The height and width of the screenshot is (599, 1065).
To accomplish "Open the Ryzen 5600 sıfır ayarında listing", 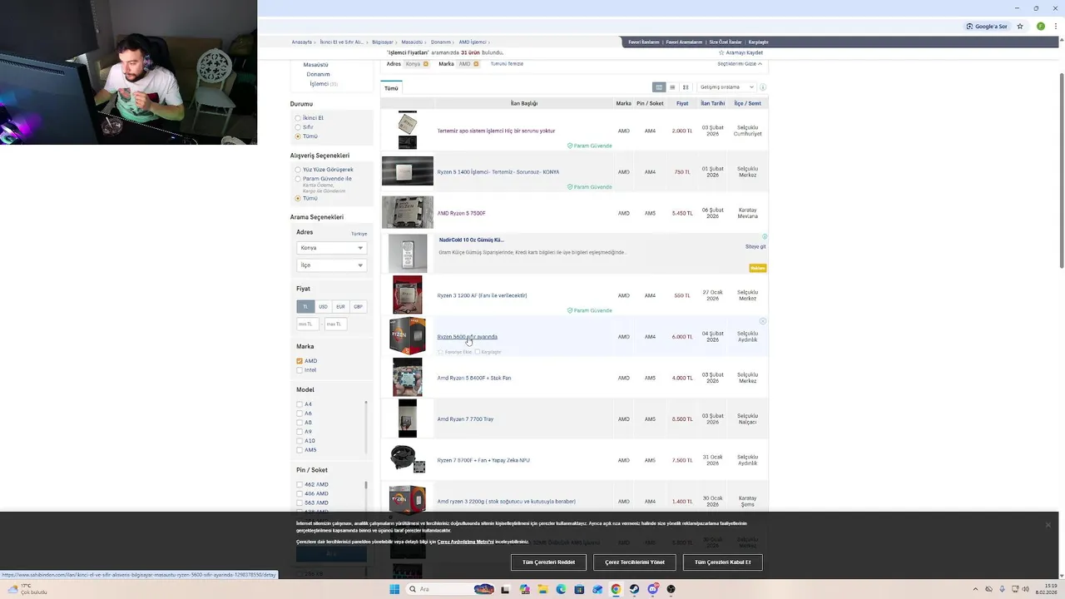I will click(x=468, y=337).
